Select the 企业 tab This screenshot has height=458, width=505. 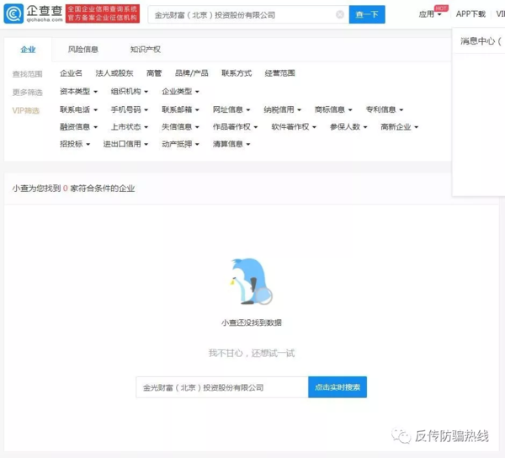(29, 50)
